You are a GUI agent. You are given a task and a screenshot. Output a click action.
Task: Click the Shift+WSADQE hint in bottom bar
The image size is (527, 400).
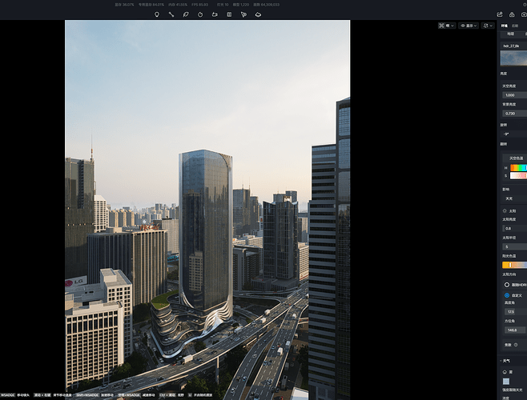tap(86, 395)
